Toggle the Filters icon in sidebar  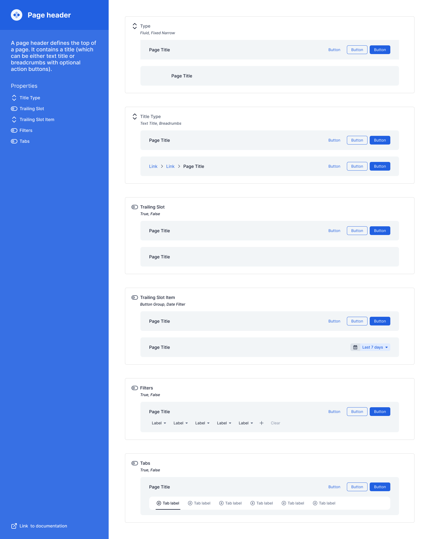click(14, 130)
